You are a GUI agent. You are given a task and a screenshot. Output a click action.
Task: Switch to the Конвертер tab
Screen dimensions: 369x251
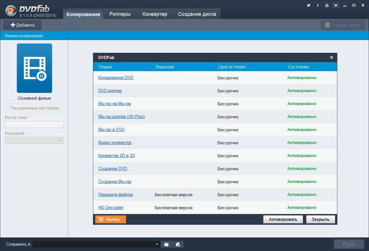155,14
